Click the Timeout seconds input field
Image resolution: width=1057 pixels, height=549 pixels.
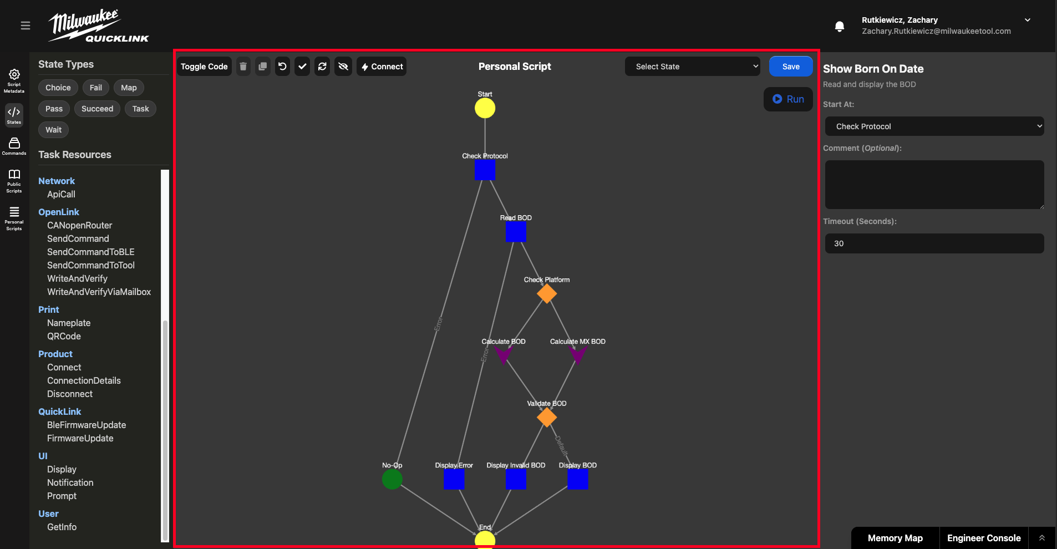pyautogui.click(x=934, y=243)
